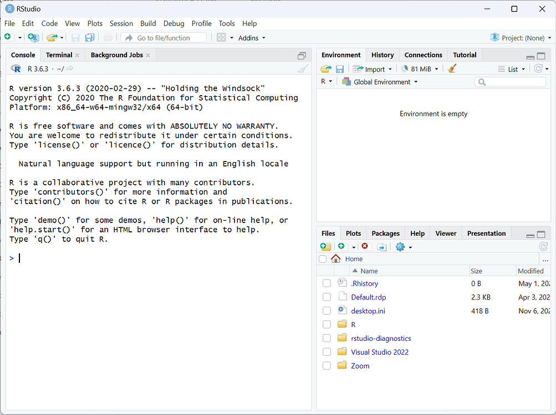The image size is (556, 415).
Task: Tick the checkbox next to .Rhistory
Action: coord(327,283)
